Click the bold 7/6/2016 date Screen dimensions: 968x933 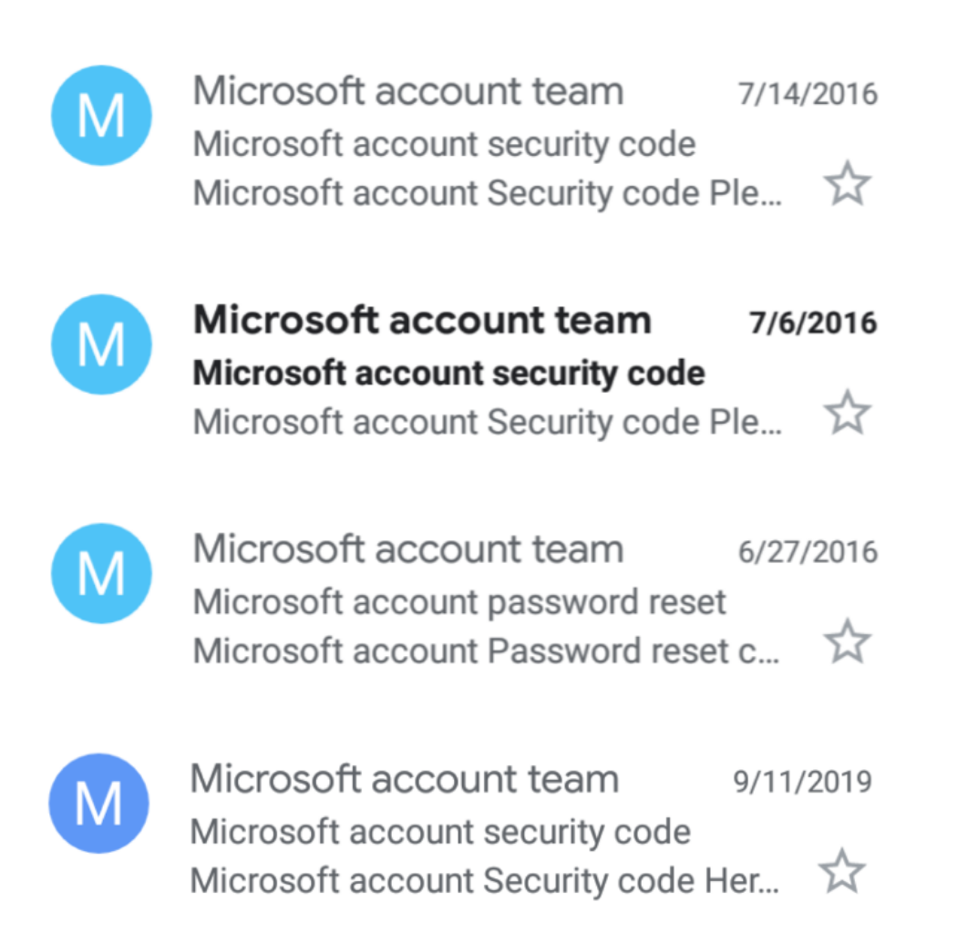click(813, 323)
